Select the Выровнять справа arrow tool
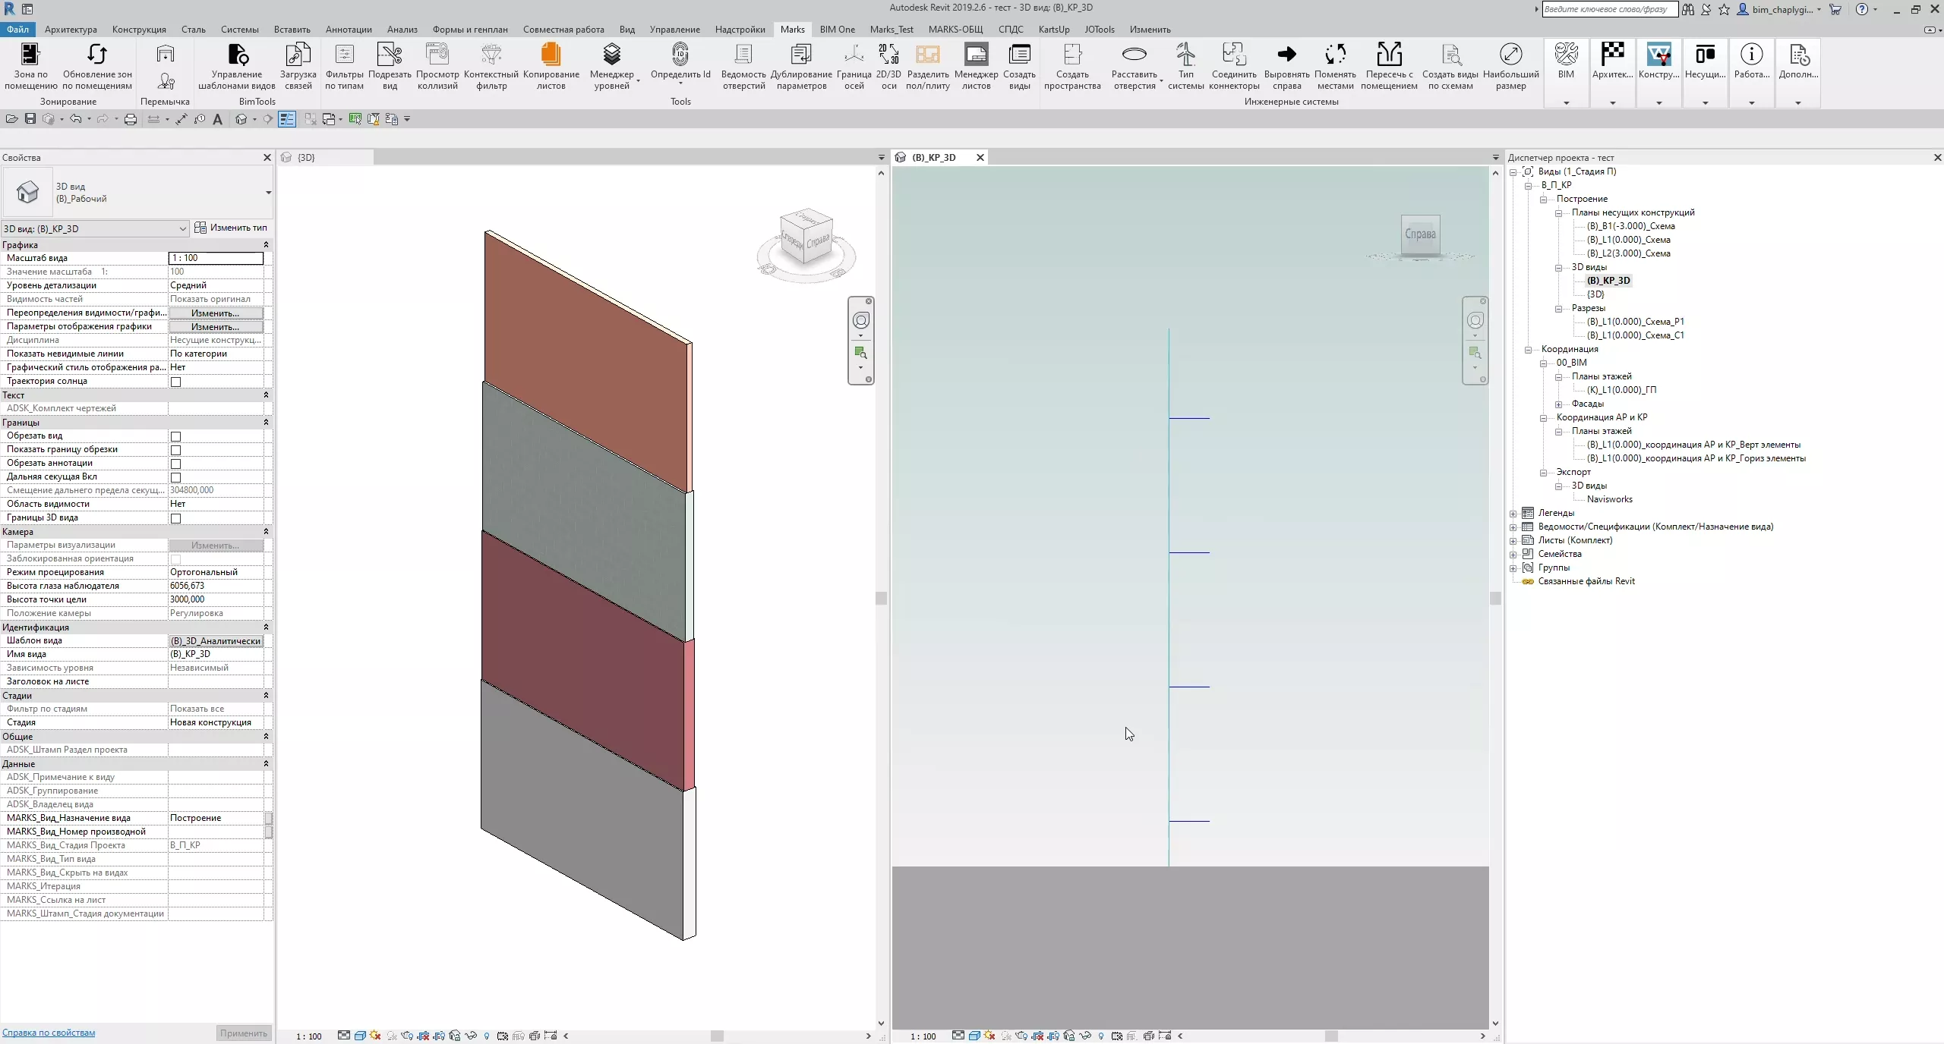This screenshot has height=1044, width=1944. pyautogui.click(x=1286, y=55)
